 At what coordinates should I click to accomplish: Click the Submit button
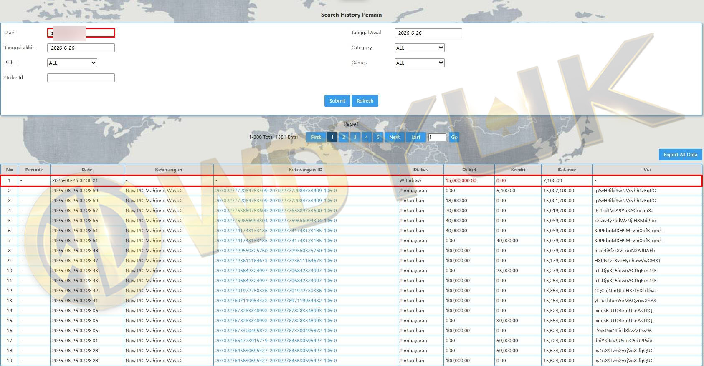337,101
